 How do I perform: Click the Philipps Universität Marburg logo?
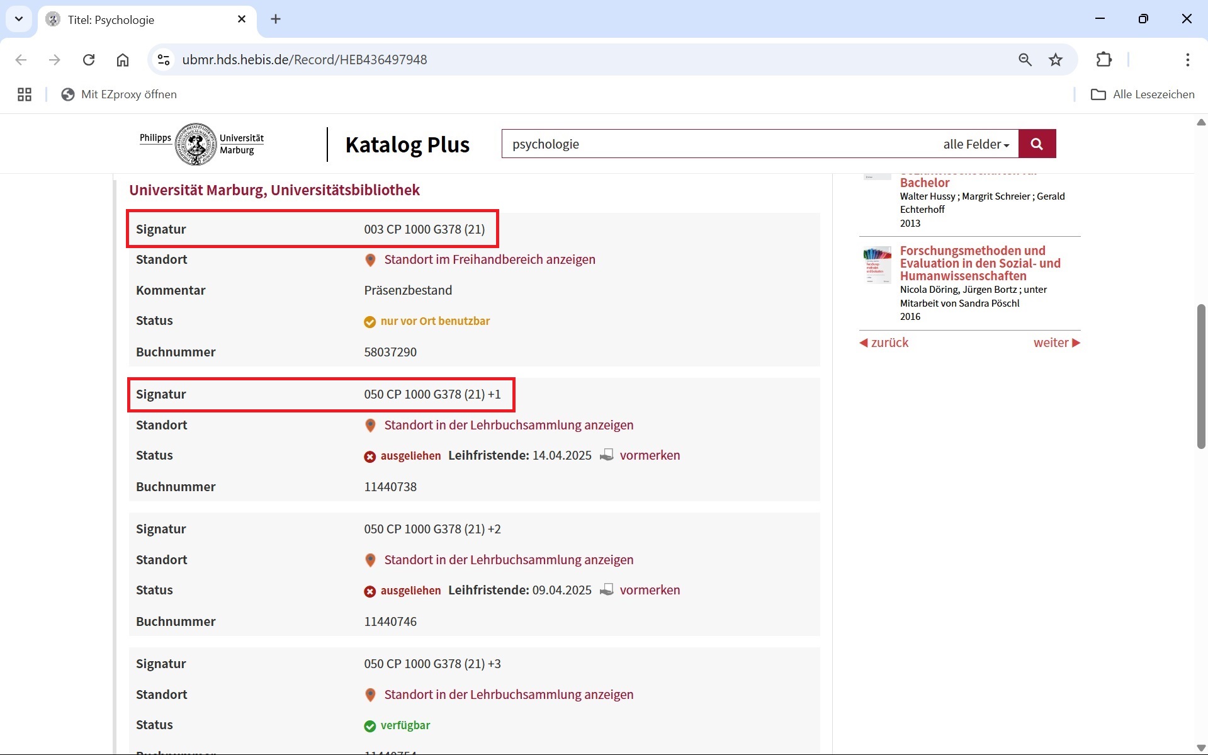(201, 144)
